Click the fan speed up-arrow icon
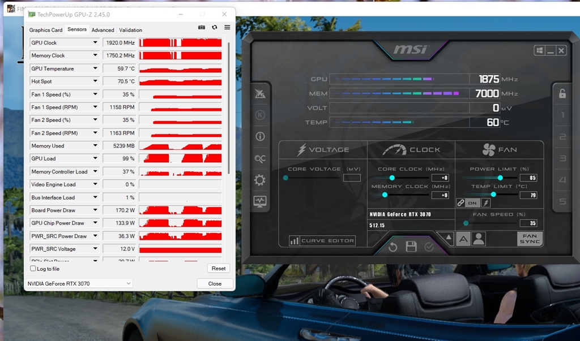Screen dimensions: 580x341 [x=449, y=237]
